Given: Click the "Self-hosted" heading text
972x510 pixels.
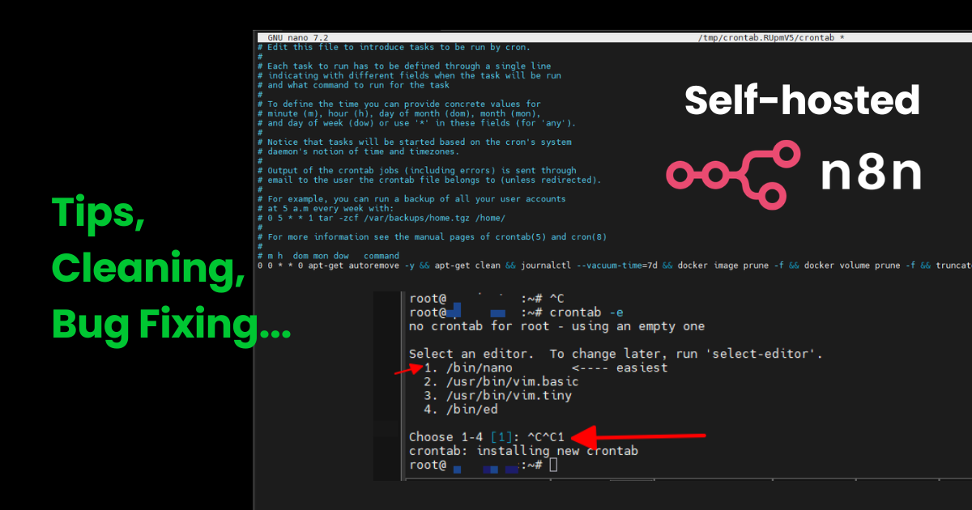Looking at the screenshot, I should click(802, 100).
